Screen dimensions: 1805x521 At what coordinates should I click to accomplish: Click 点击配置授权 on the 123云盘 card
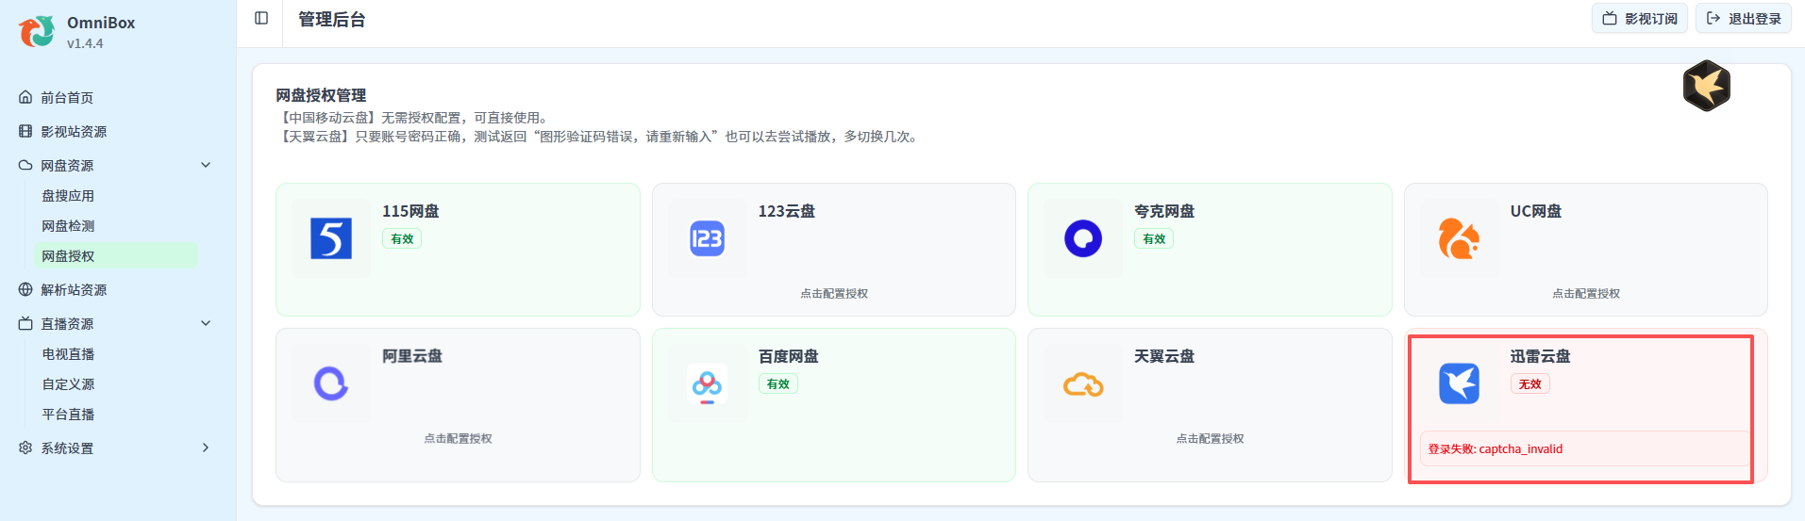point(834,293)
